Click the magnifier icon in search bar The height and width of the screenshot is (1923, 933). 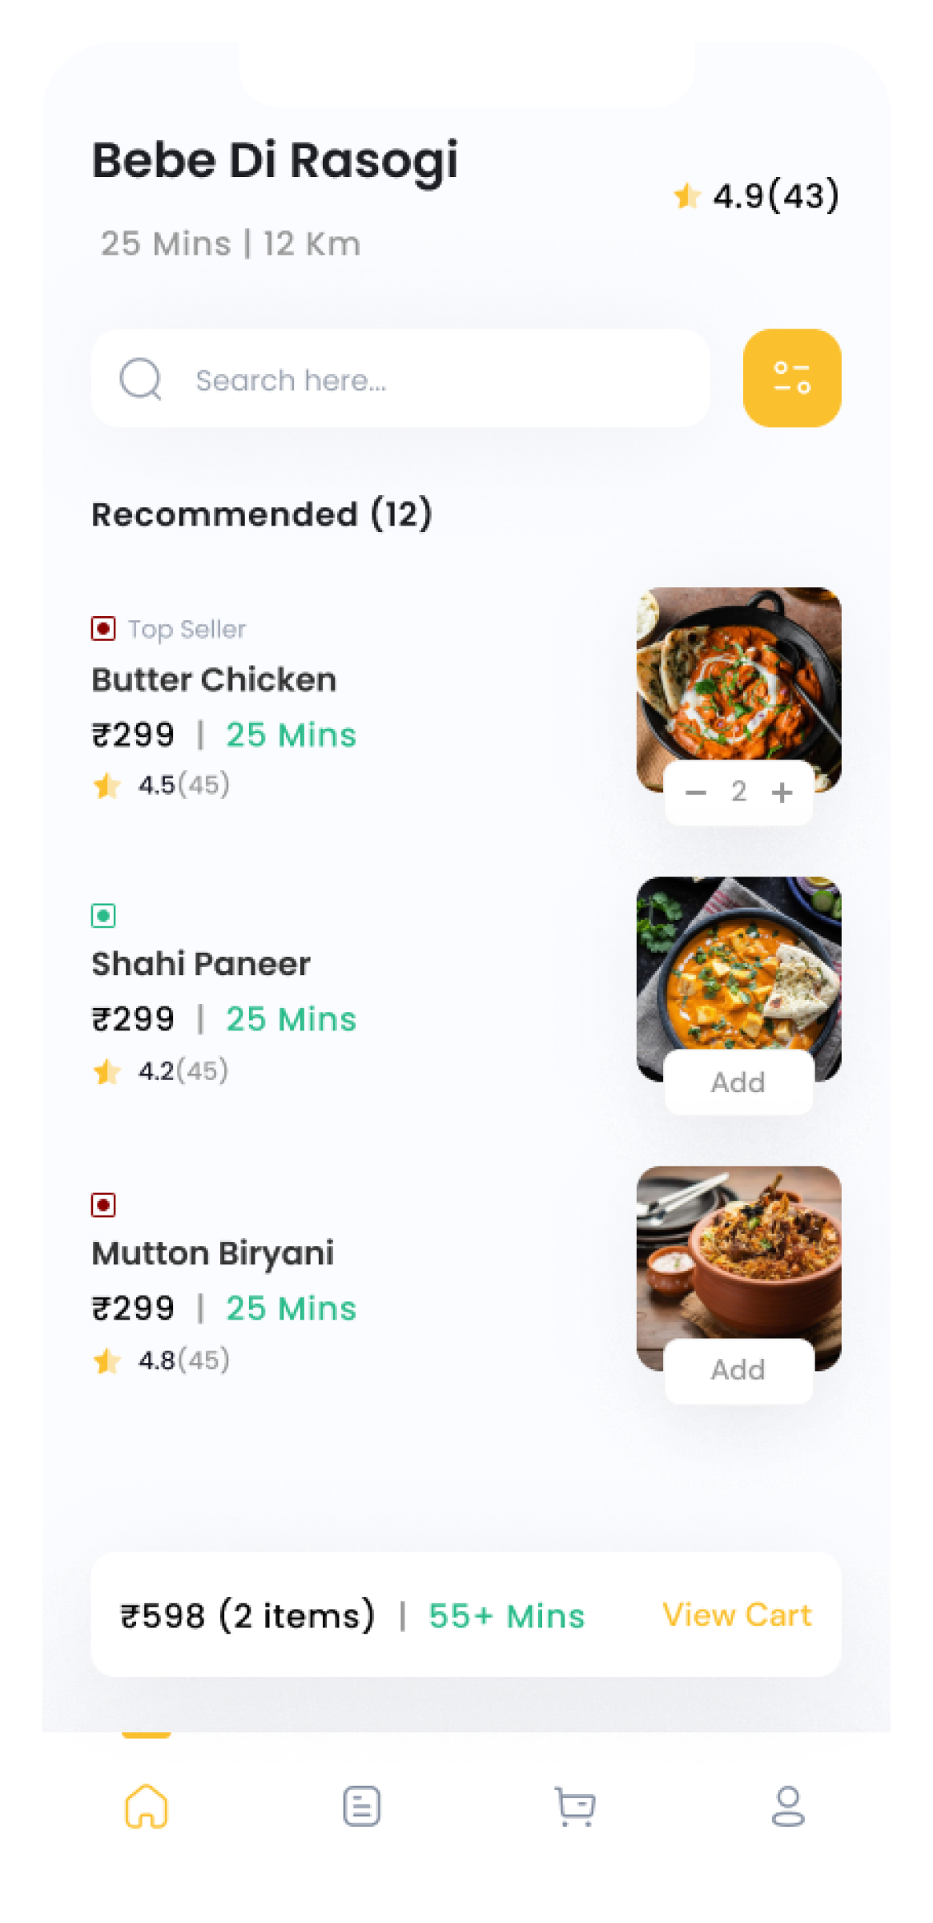click(x=141, y=378)
